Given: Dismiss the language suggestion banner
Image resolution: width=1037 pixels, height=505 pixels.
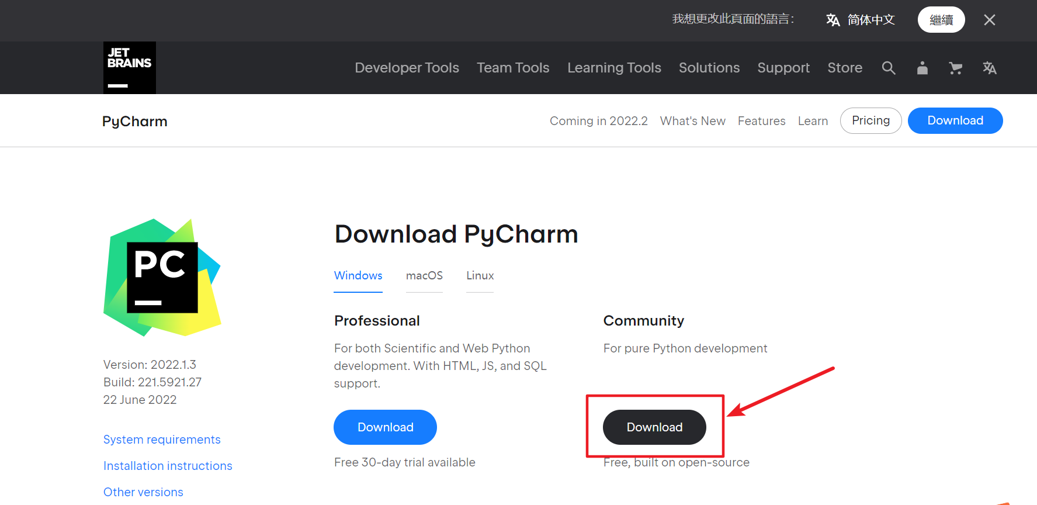Looking at the screenshot, I should tap(990, 20).
